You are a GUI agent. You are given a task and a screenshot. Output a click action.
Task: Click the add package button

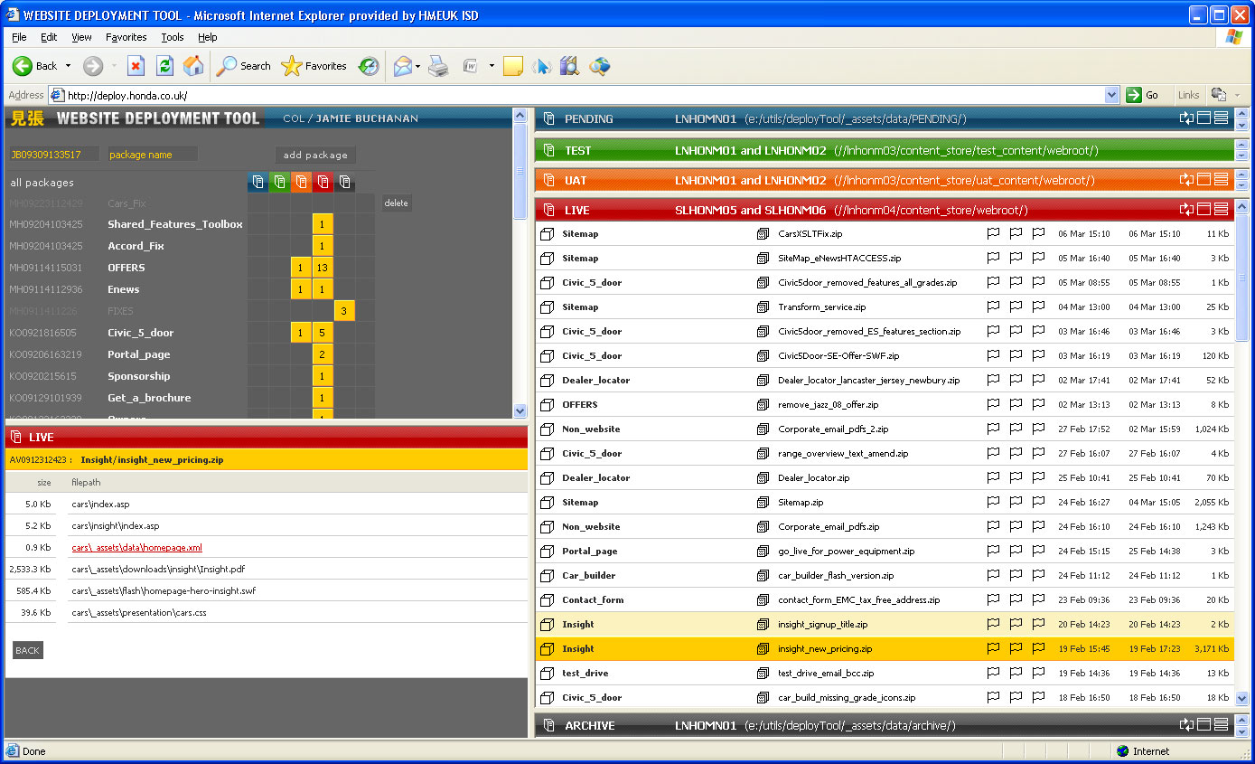315,156
